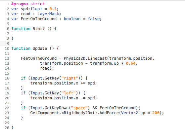Click the Update function name
The width and height of the screenshot is (185, 135).
[40, 49]
